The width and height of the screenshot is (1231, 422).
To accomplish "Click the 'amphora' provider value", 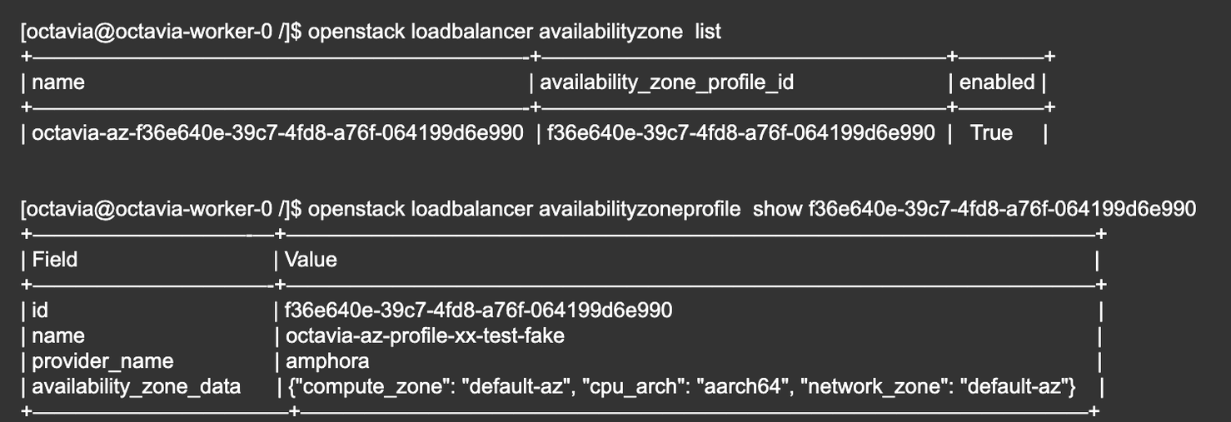I will [x=327, y=361].
